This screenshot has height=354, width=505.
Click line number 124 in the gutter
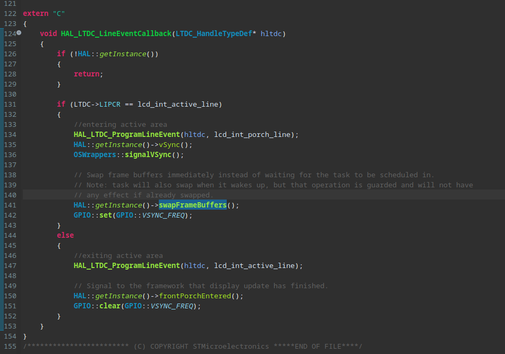pyautogui.click(x=10, y=33)
